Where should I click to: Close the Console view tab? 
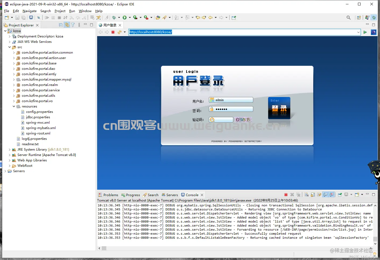coord(202,195)
